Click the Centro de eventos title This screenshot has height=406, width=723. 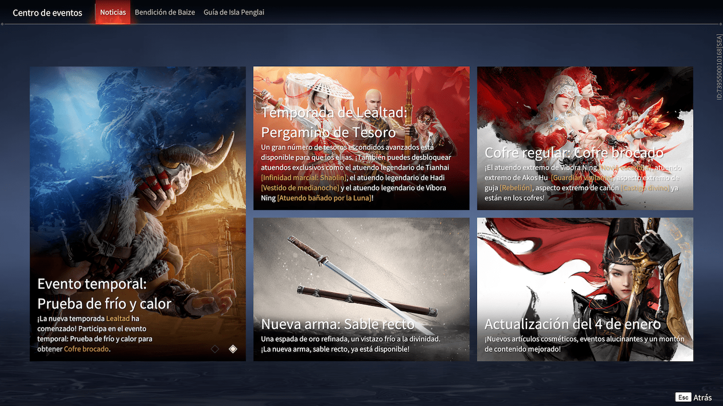tap(47, 13)
